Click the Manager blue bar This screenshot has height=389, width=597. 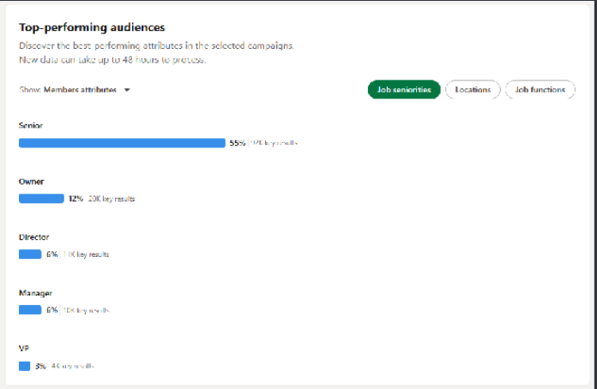tap(30, 310)
